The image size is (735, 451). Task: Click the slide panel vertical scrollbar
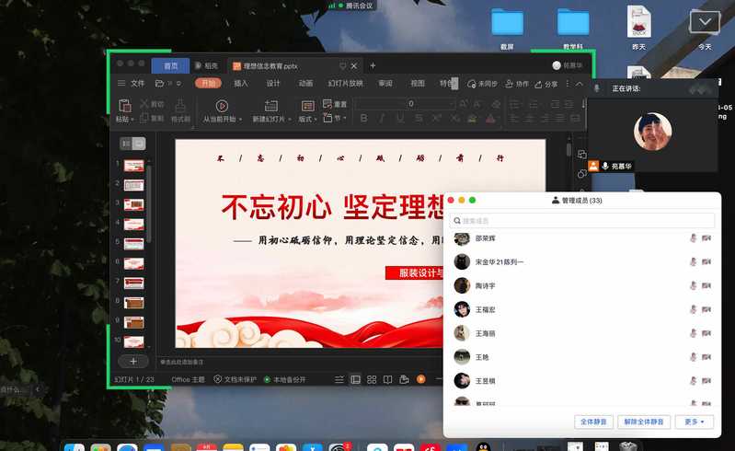pyautogui.click(x=149, y=202)
